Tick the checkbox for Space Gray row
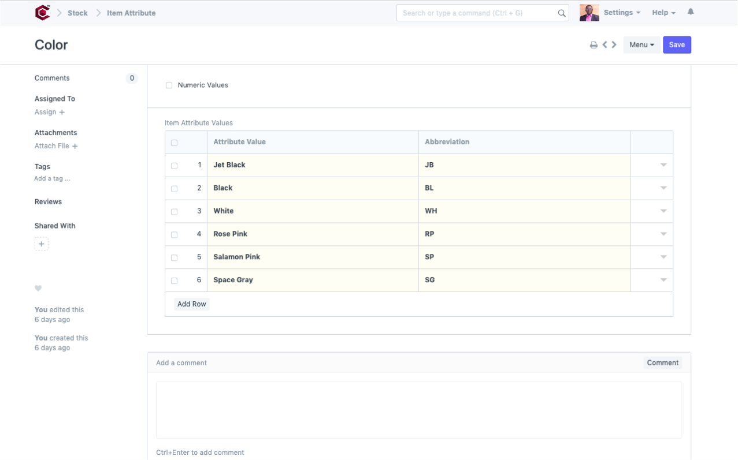Image resolution: width=738 pixels, height=460 pixels. 175,281
